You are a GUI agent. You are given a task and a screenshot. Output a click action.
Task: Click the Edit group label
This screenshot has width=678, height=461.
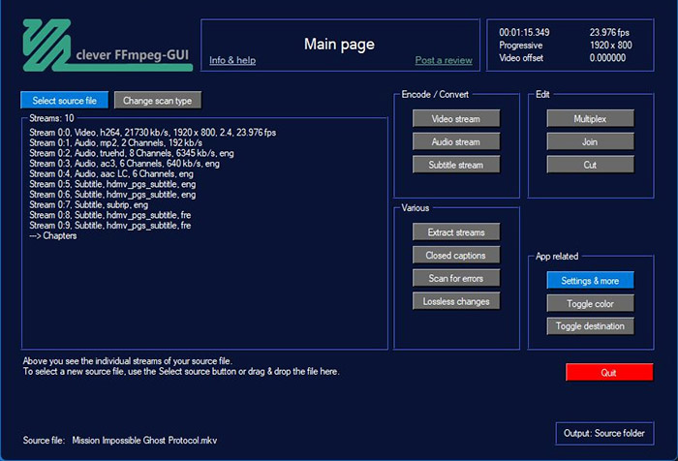[x=542, y=94]
